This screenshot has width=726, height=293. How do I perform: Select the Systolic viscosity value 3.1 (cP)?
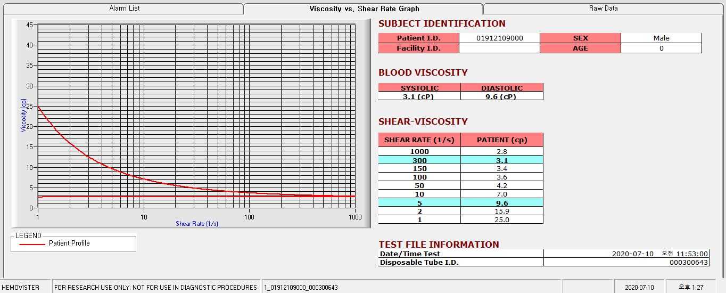click(419, 96)
